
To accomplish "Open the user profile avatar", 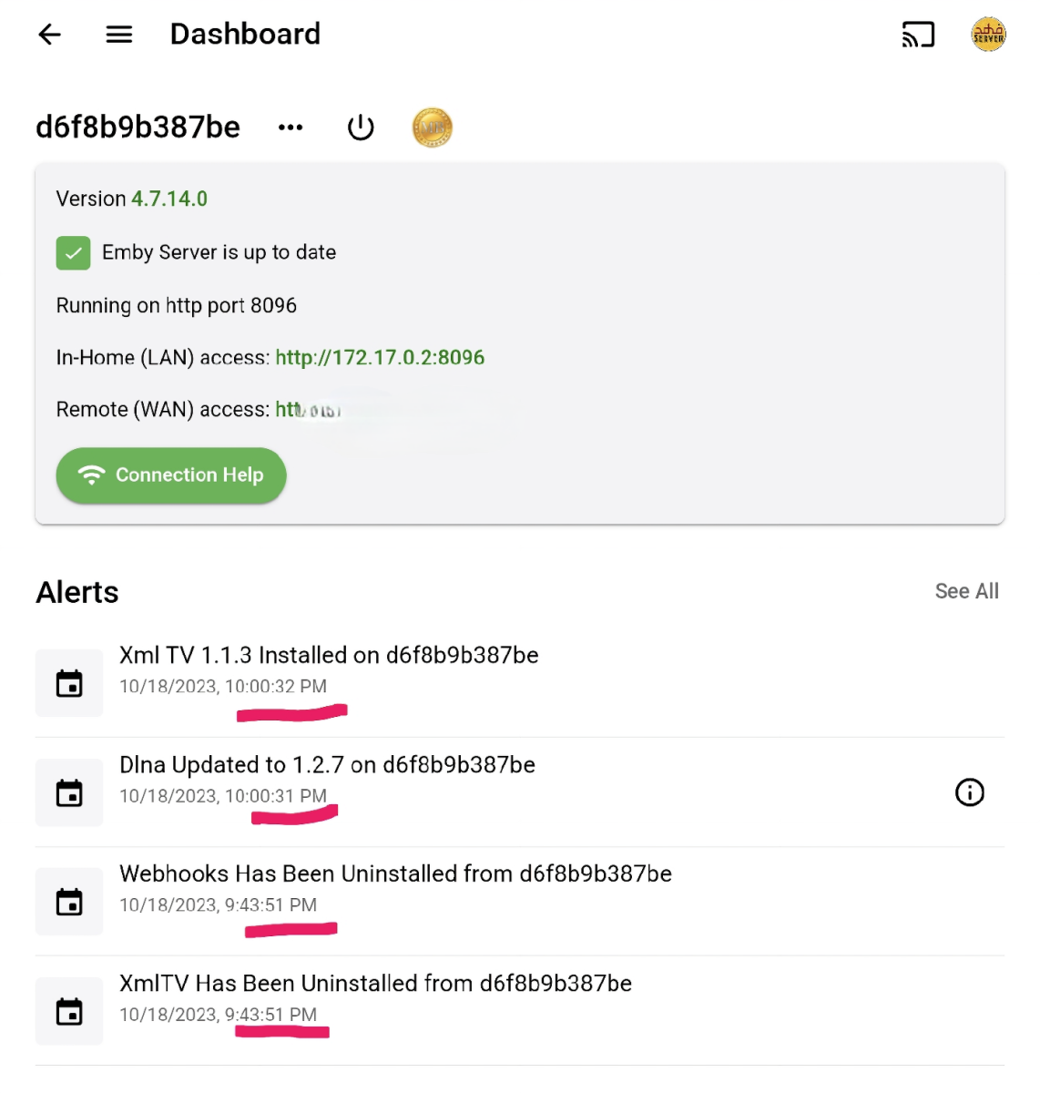I will (x=988, y=35).
